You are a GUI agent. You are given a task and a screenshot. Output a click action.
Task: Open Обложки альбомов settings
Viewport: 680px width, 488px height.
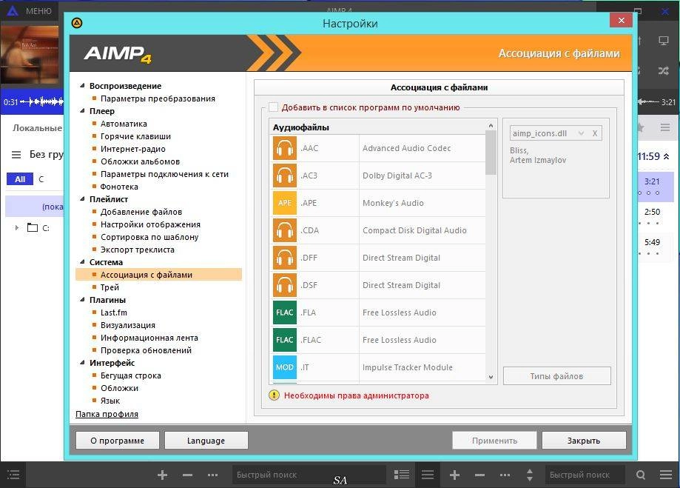(140, 161)
